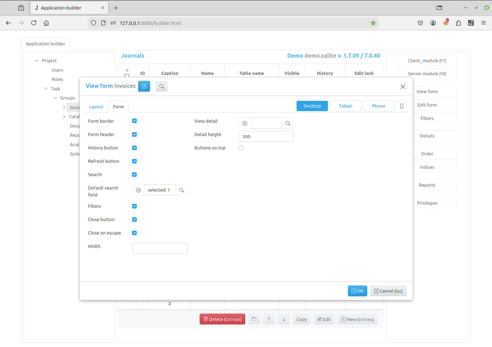Clear Default search field with cross icon
Viewport: 492px width, 347px height.
[138, 190]
